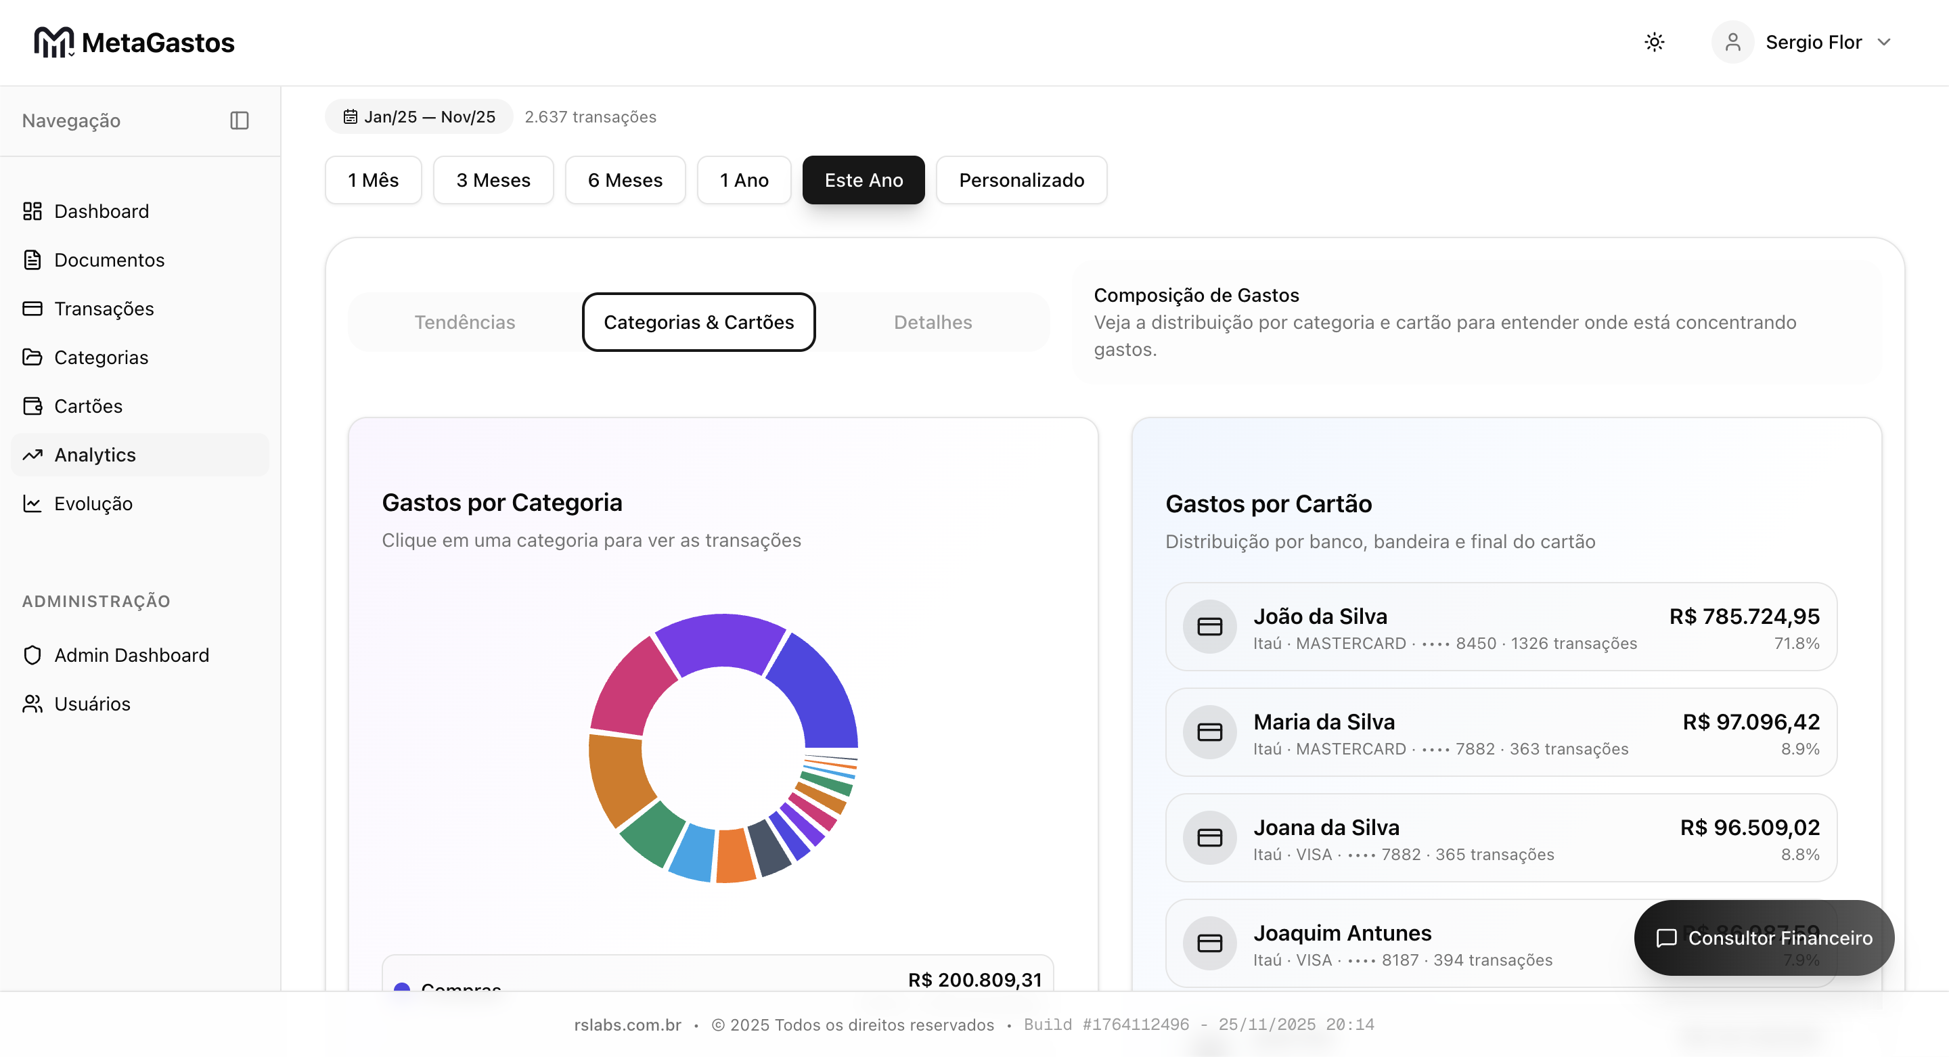Select the 3 Meses period button
The image size is (1949, 1057).
tap(493, 180)
